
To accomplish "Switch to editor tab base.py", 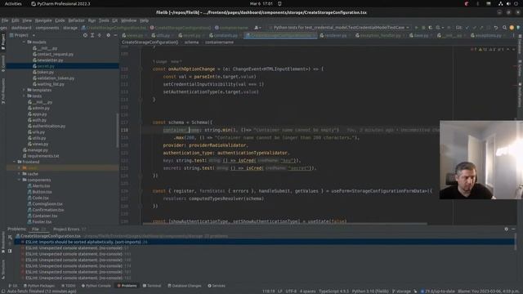I will 420,35.
